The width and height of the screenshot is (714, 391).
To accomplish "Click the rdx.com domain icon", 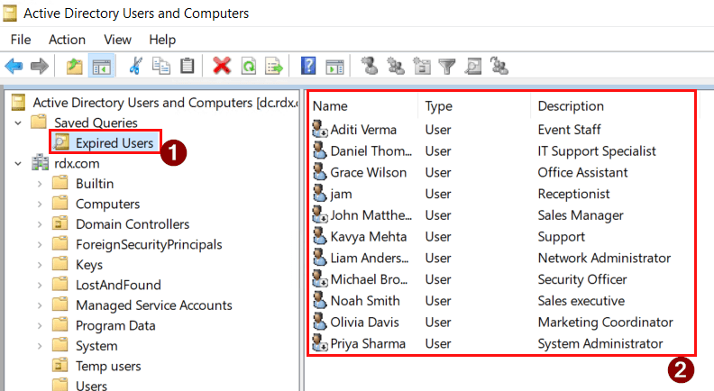I will [40, 163].
